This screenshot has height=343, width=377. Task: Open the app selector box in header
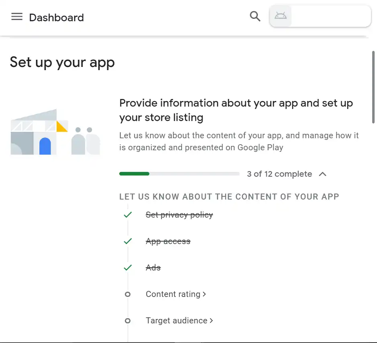click(330, 16)
